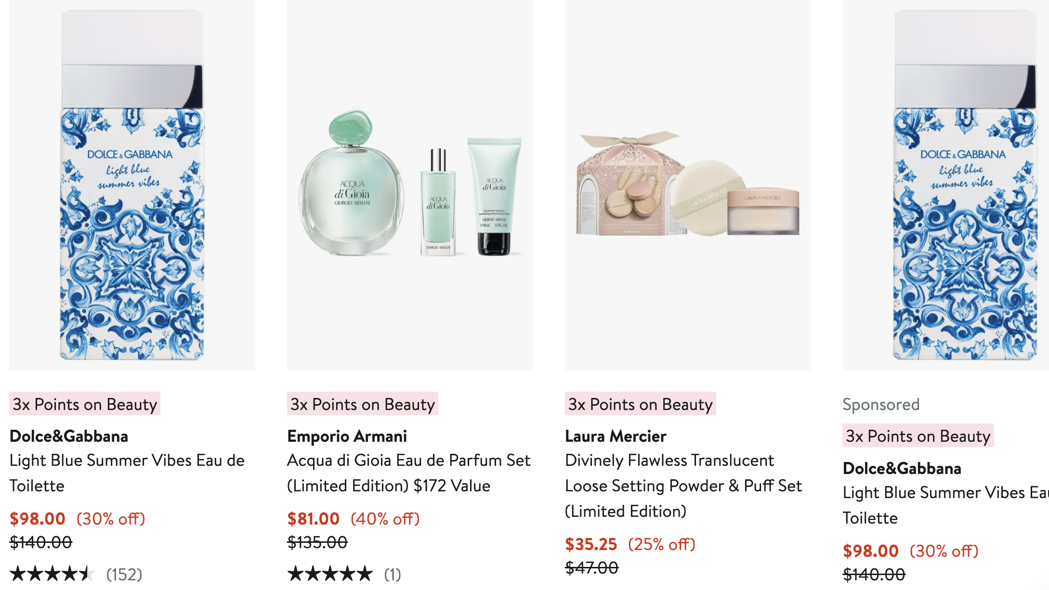This screenshot has height=590, width=1049.
Task: Click the Emporio Armani brand name
Action: click(x=347, y=436)
